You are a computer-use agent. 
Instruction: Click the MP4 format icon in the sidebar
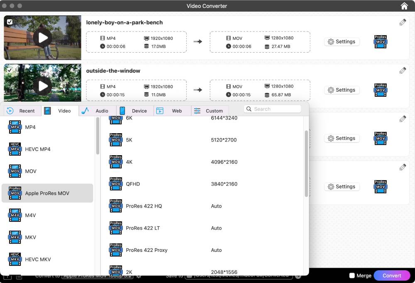pos(15,127)
